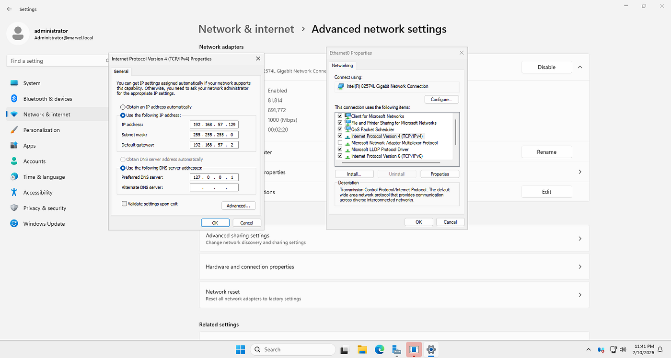The width and height of the screenshot is (671, 358).
Task: Check Microsoft Network Adapter Multiplexor Protocol
Action: [340, 143]
